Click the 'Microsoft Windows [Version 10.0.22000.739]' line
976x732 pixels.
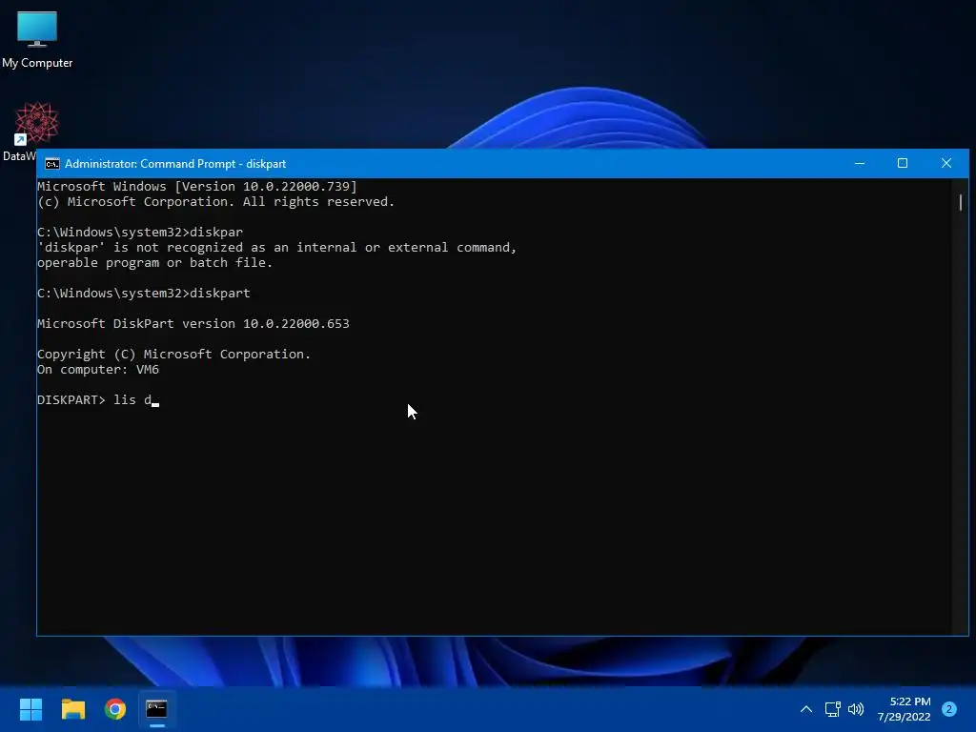(196, 186)
